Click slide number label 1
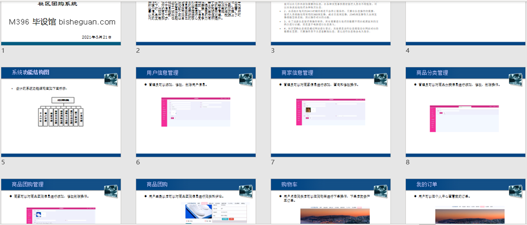The image size is (527, 225). [3, 51]
